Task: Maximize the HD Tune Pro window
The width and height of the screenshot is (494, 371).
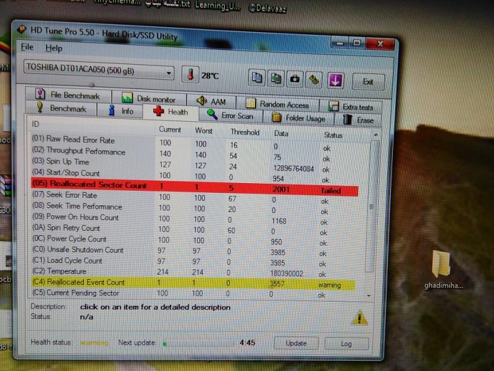Action: (357, 43)
